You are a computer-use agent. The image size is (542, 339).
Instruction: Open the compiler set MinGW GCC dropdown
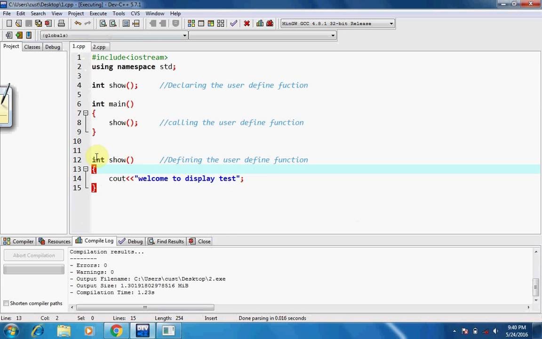point(391,24)
